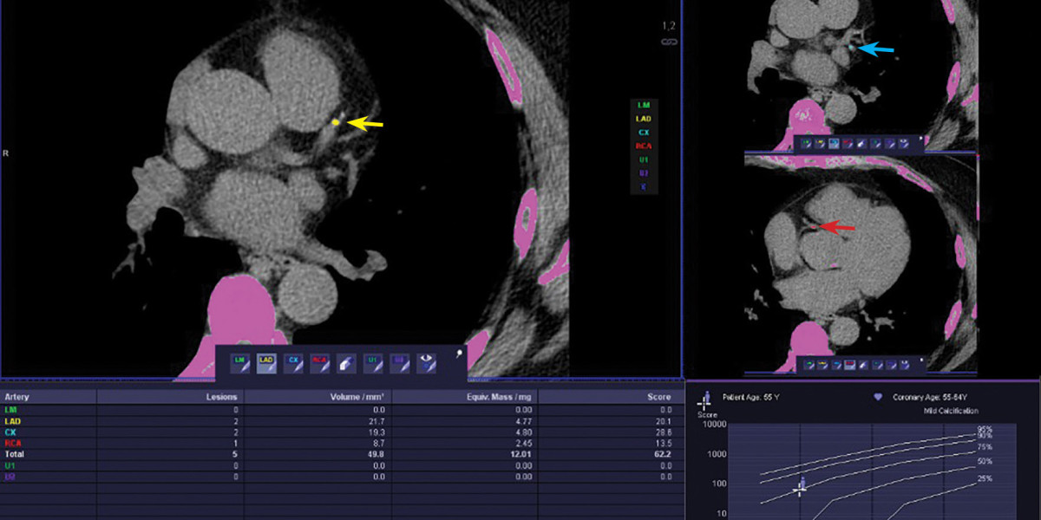Click the patient marker on the percentile chart
Image resolution: width=1041 pixels, height=520 pixels.
pos(801,490)
